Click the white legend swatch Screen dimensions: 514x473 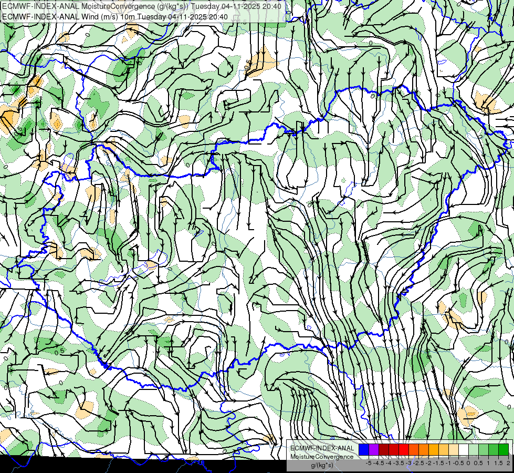pos(464,449)
